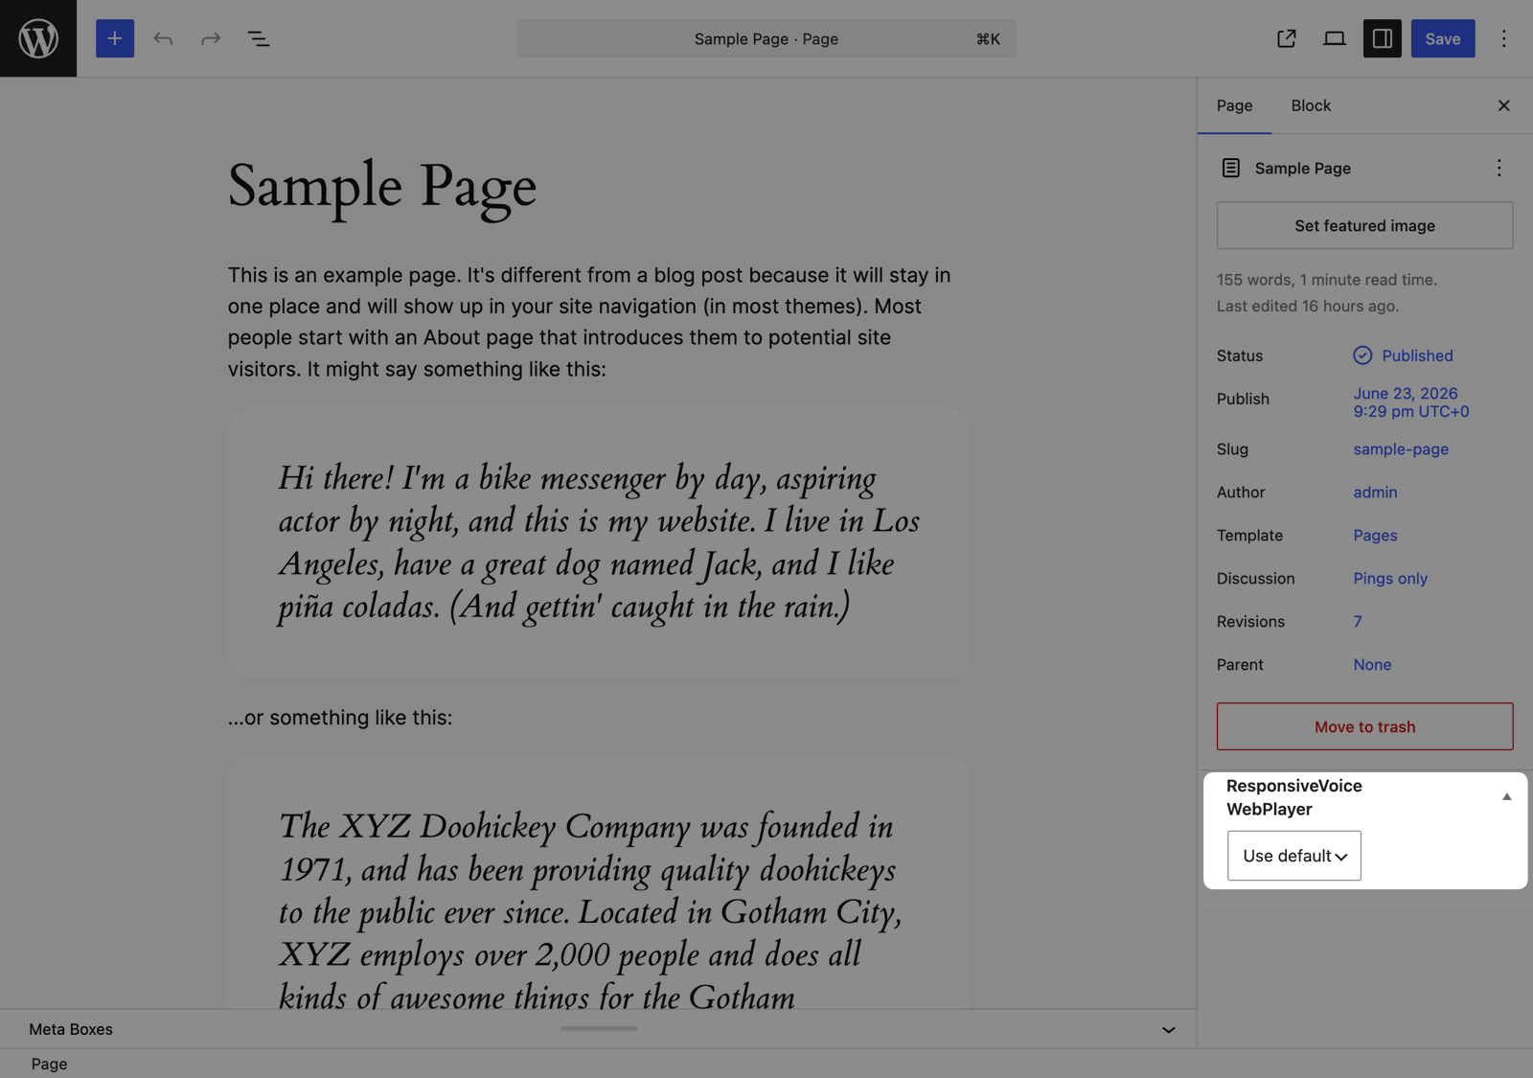View the 7 revisions

pyautogui.click(x=1358, y=622)
